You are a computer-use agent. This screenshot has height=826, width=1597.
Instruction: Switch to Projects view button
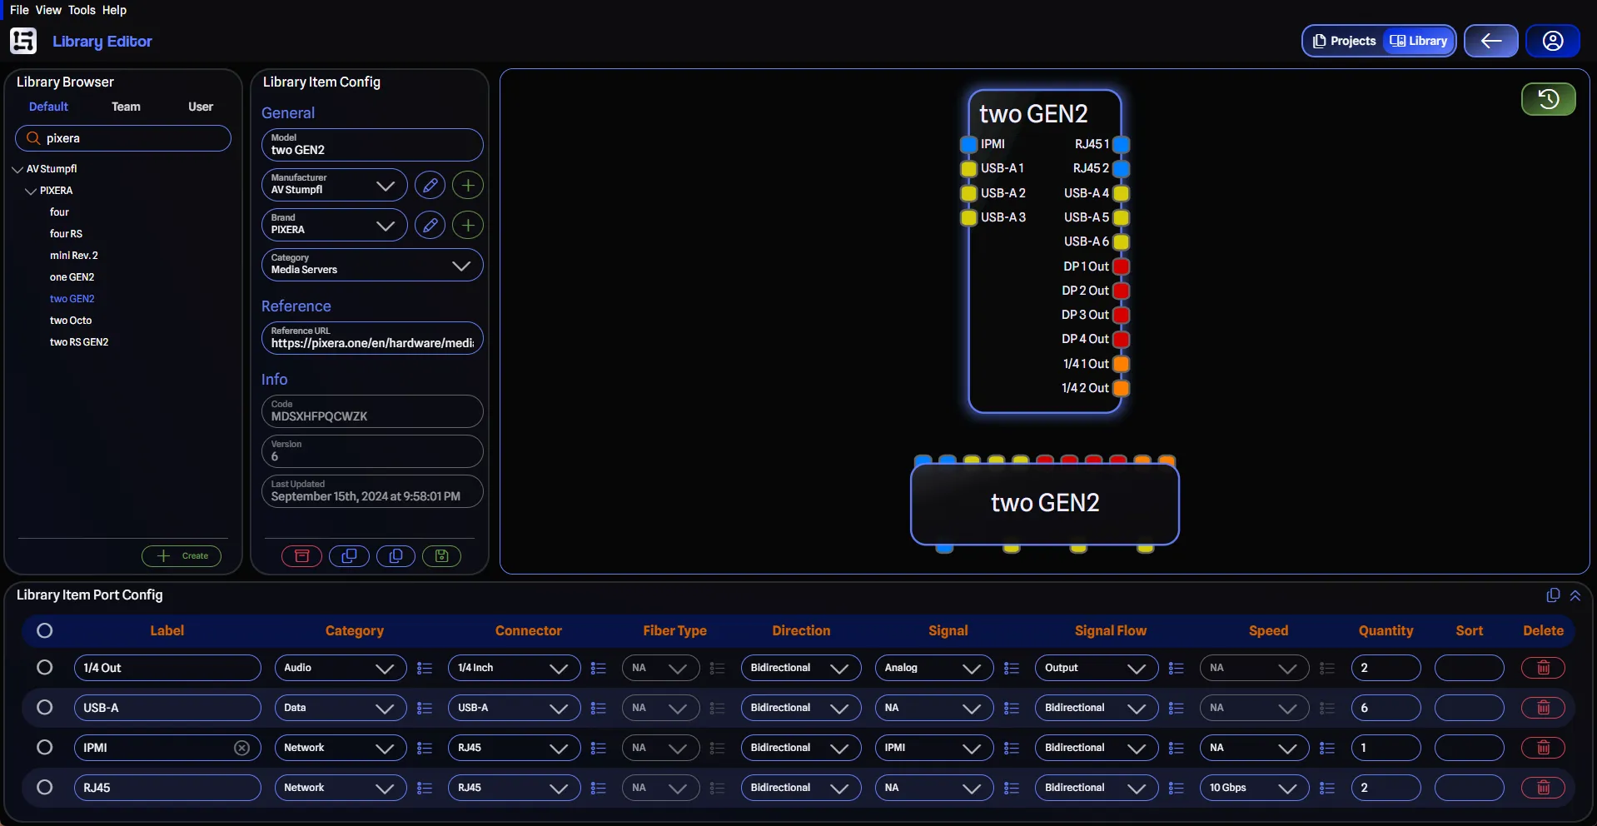[x=1344, y=41]
